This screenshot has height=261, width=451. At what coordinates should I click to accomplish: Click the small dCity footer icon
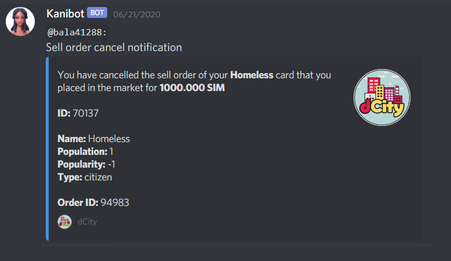pyautogui.click(x=64, y=222)
